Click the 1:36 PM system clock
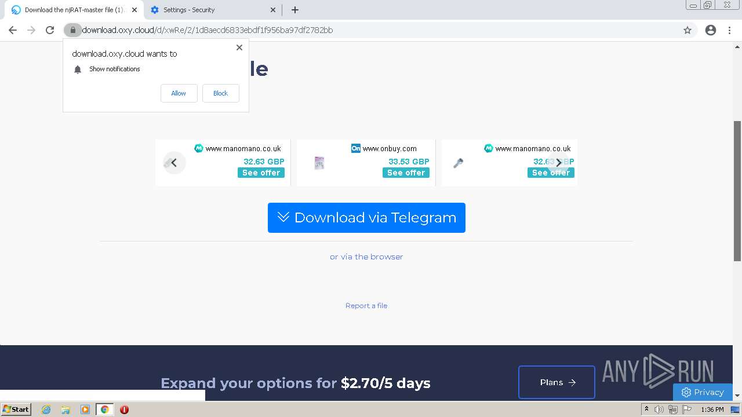 [x=712, y=409]
